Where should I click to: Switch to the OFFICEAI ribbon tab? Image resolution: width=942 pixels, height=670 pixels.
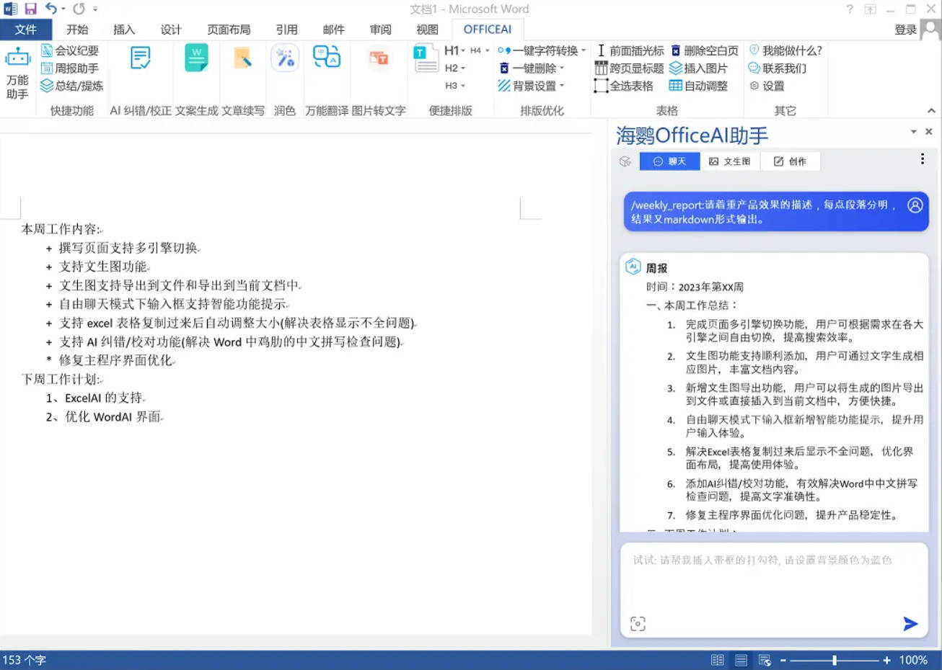(x=487, y=30)
